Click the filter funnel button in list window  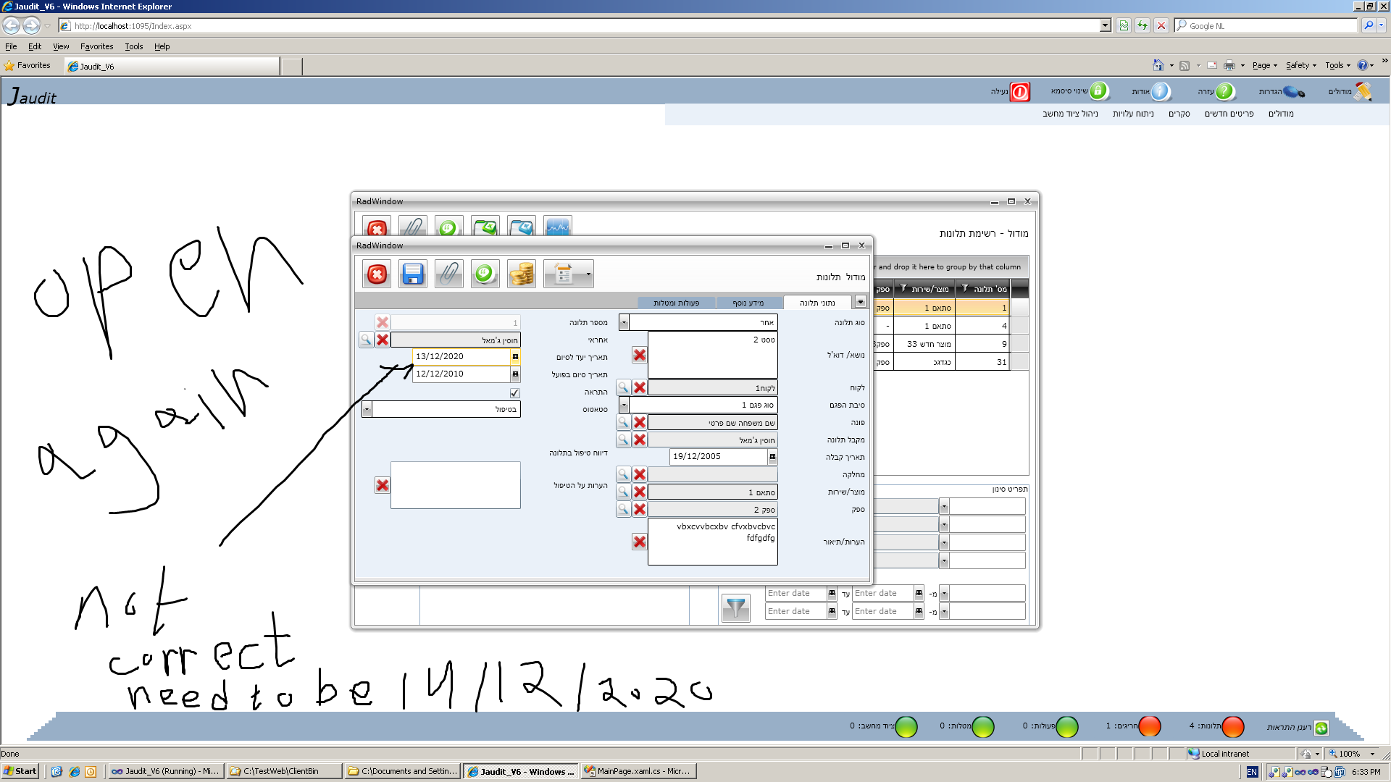[x=736, y=607]
